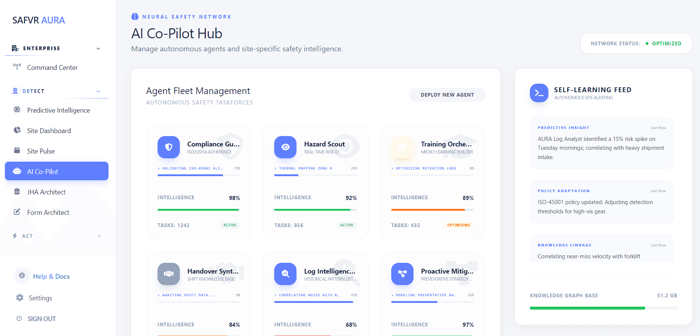The height and width of the screenshot is (336, 700).
Task: Click the JHA Architect clipboard icon
Action: (17, 191)
